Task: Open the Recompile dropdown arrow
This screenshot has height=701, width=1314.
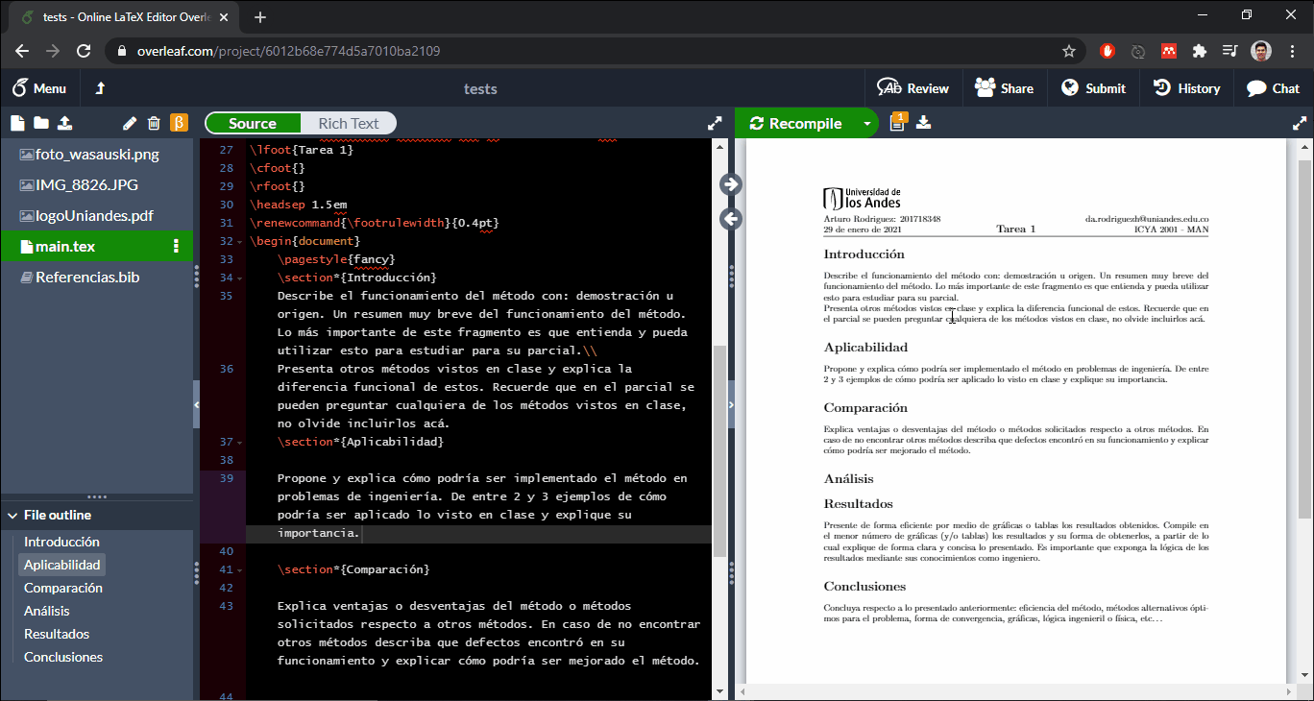Action: click(866, 123)
